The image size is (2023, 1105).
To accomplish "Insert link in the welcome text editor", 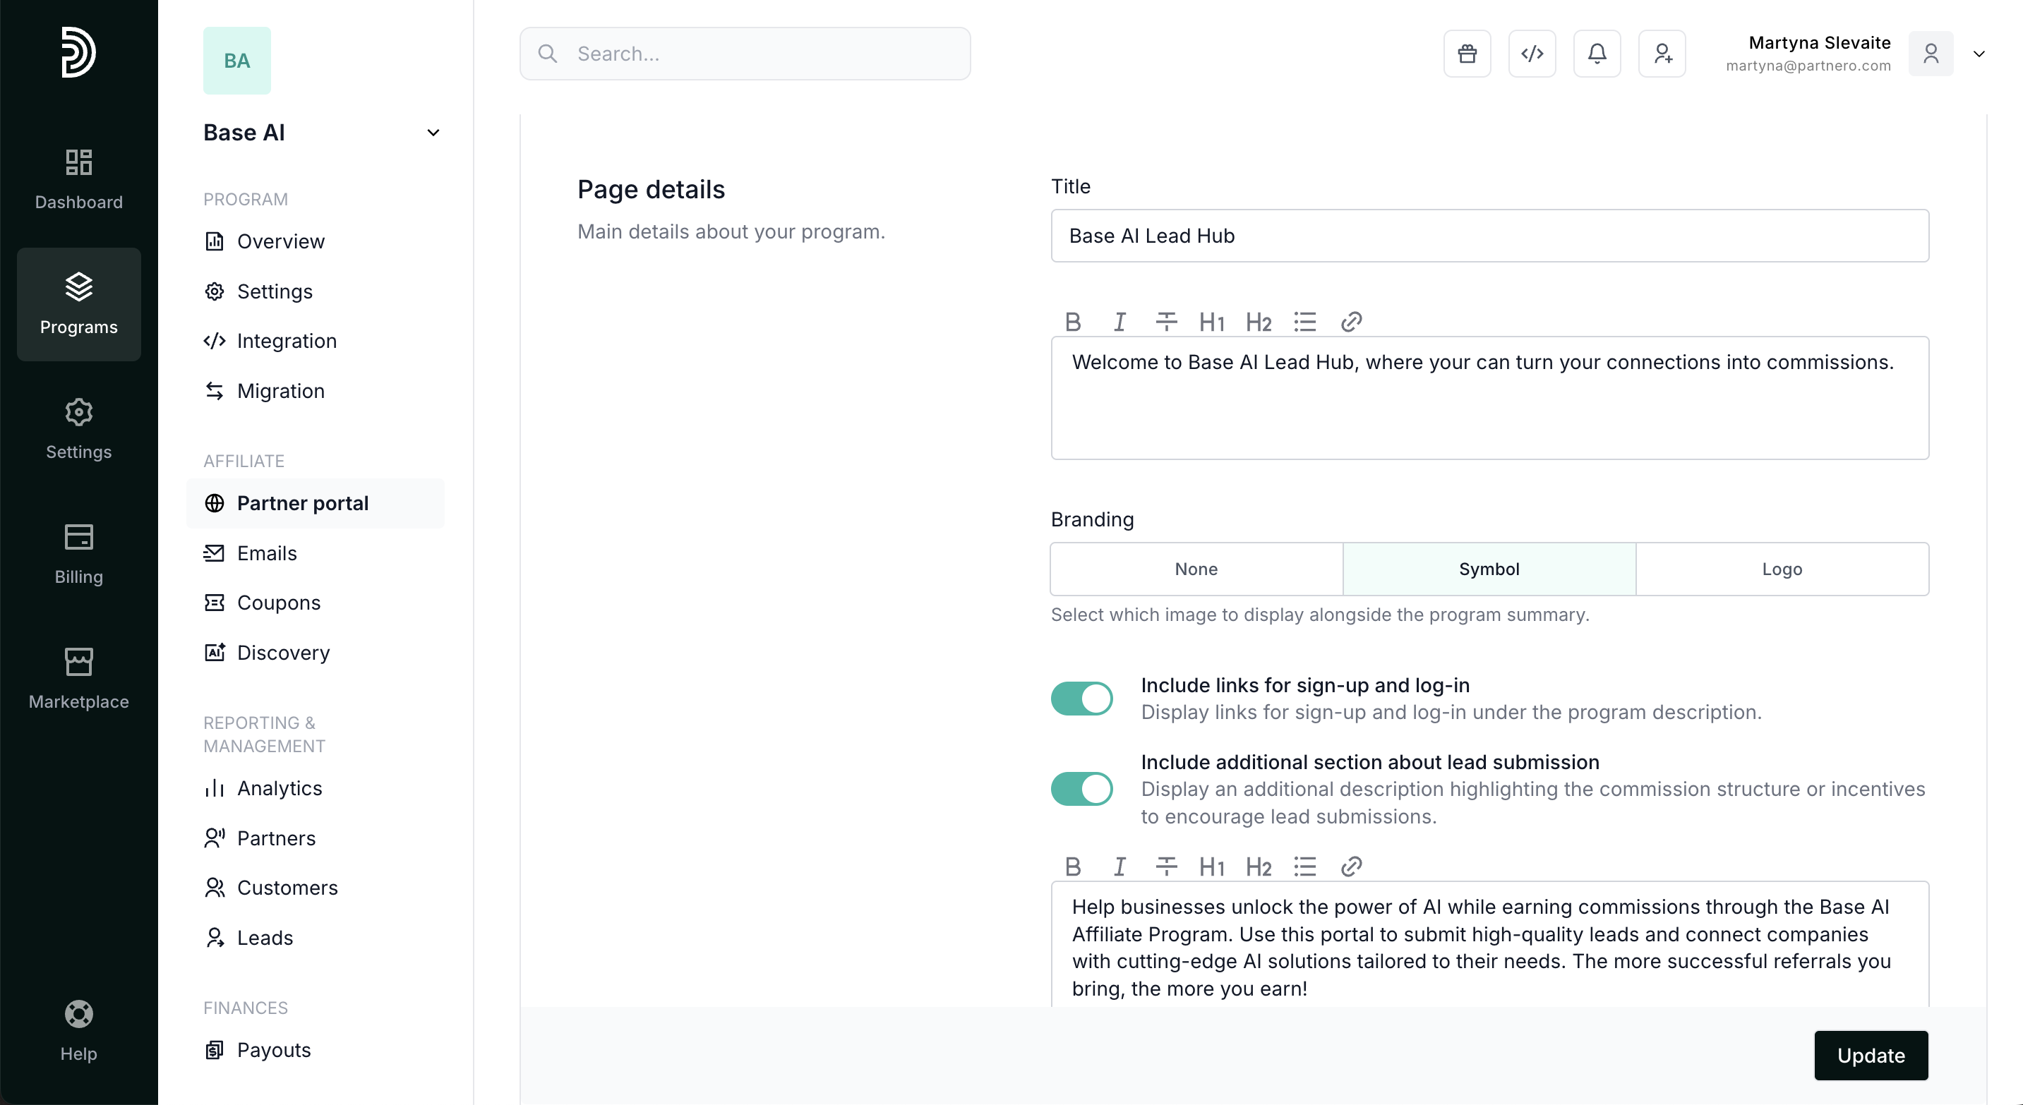I will (1351, 322).
